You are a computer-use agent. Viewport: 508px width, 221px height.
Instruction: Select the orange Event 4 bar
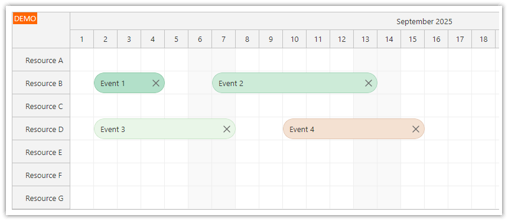[x=353, y=129]
